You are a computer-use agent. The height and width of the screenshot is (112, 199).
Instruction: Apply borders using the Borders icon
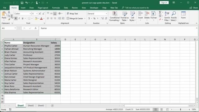(29, 19)
